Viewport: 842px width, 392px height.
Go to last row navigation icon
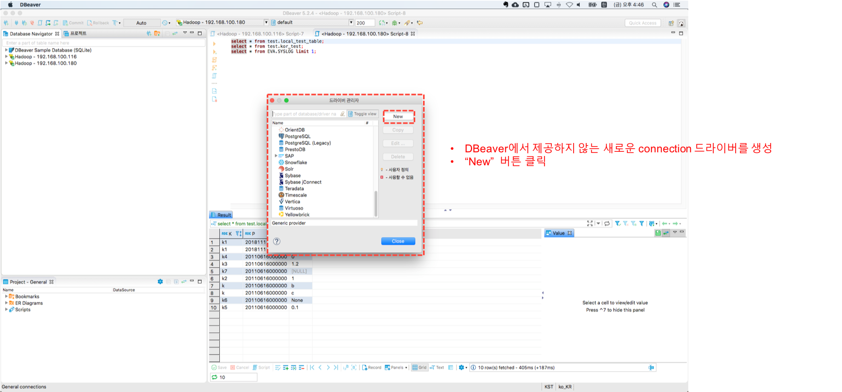tap(336, 368)
